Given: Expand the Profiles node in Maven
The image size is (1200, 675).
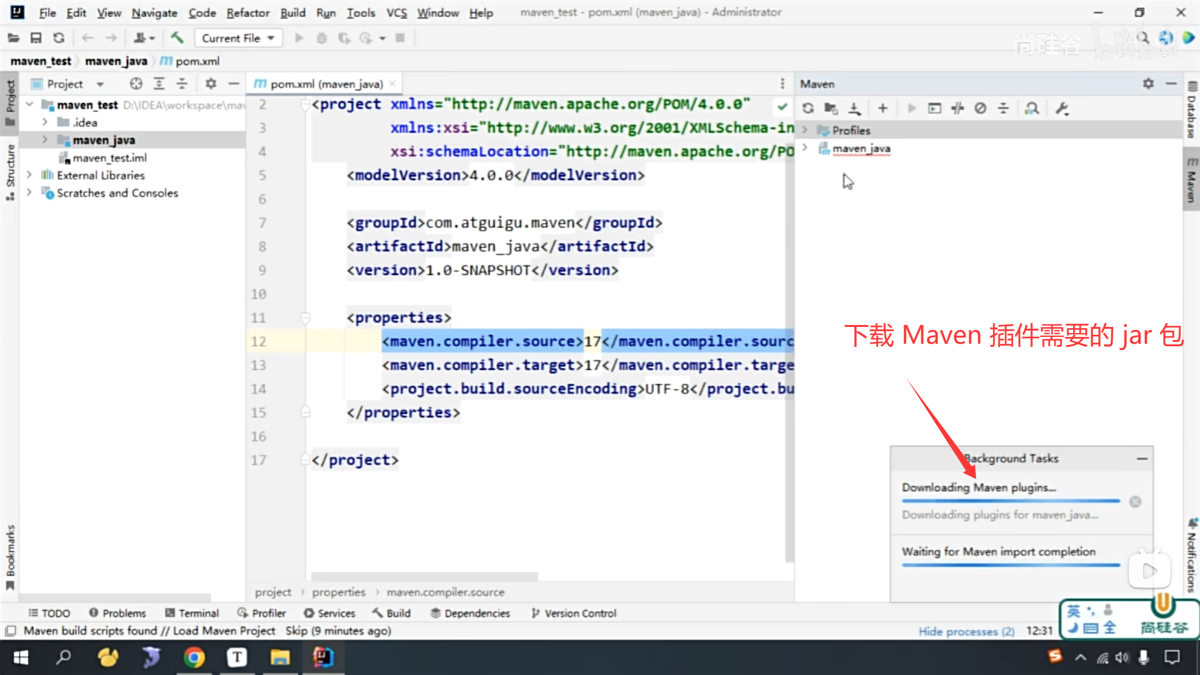Looking at the screenshot, I should click(x=805, y=130).
